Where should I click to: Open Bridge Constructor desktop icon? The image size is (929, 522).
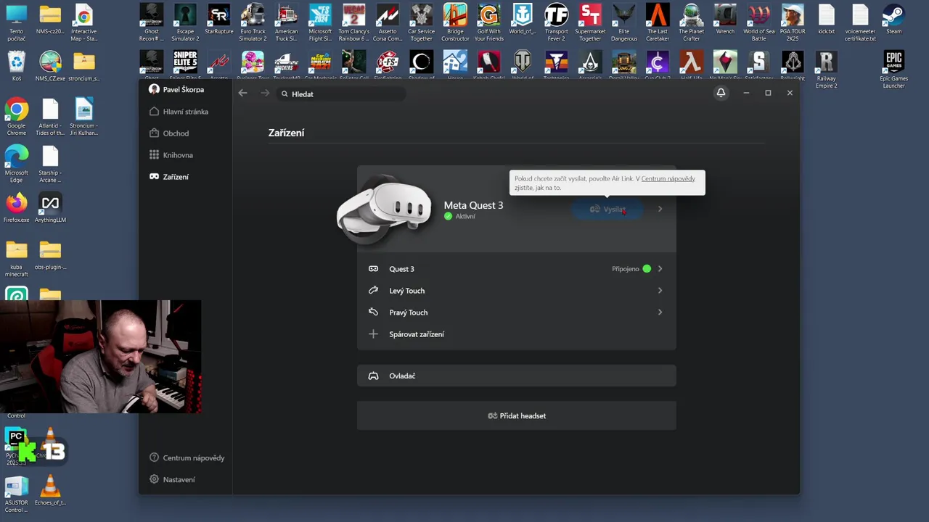click(x=455, y=22)
